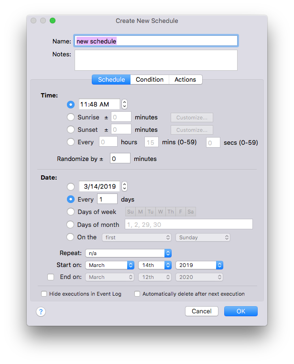Switch to the Schedule tab

coord(111,80)
